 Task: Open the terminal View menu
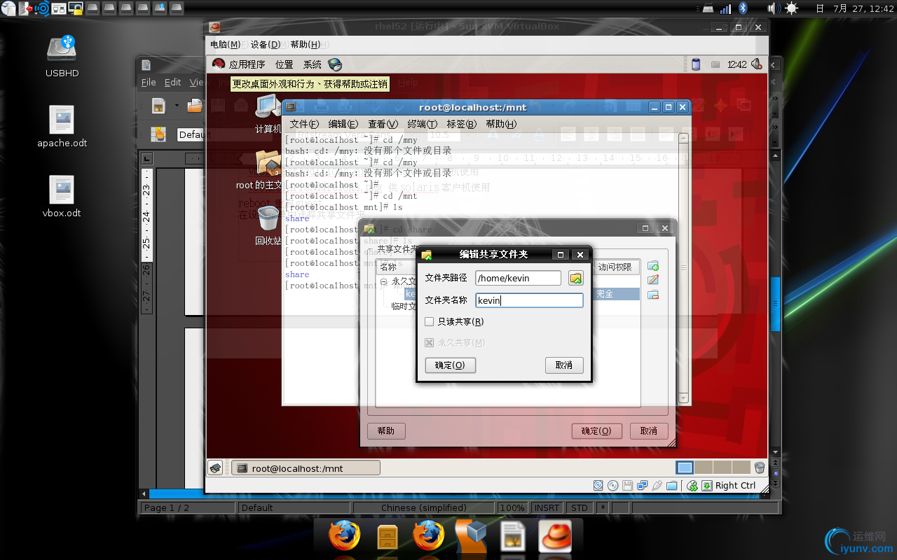point(383,124)
